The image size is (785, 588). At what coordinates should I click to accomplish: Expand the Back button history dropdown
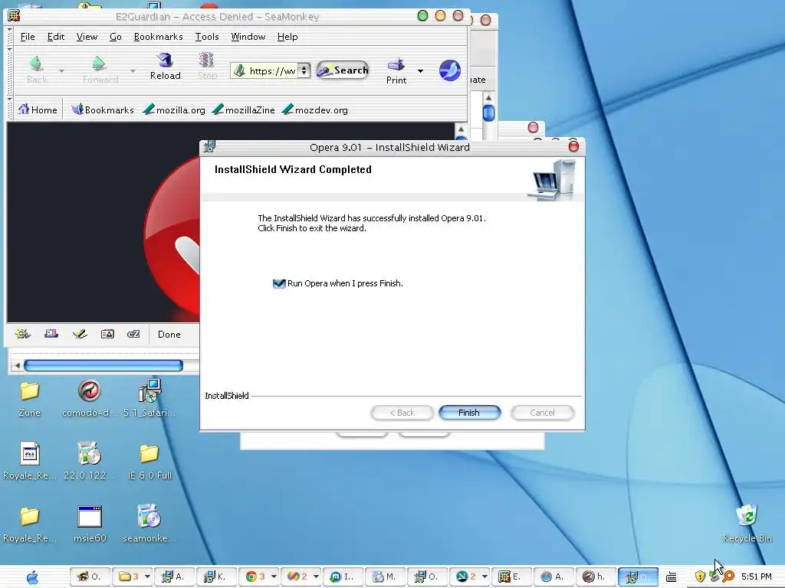pyautogui.click(x=61, y=71)
